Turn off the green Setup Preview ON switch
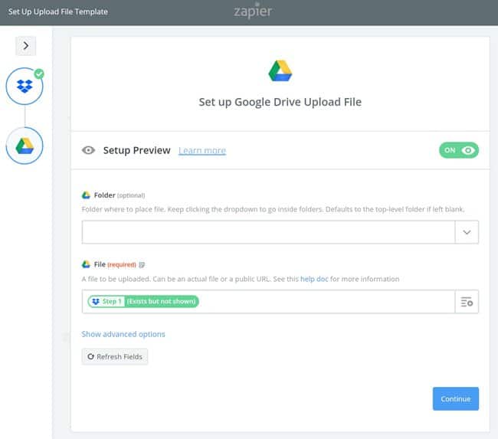 458,151
